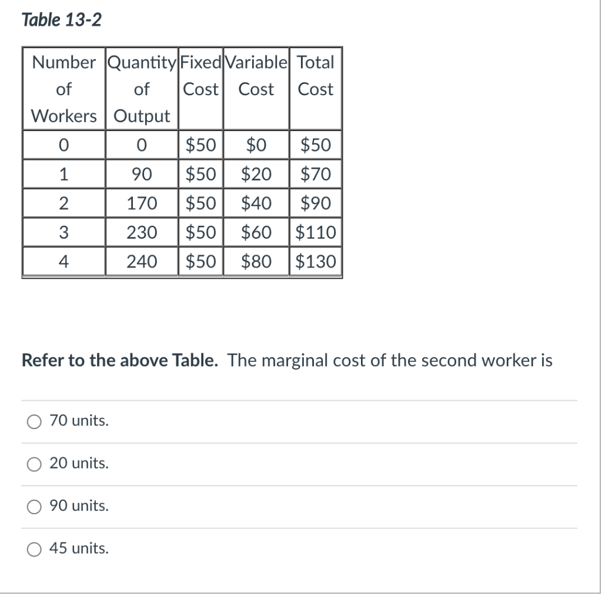The height and width of the screenshot is (596, 602).
Task: Click the $0 variable cost cell
Action: (256, 145)
